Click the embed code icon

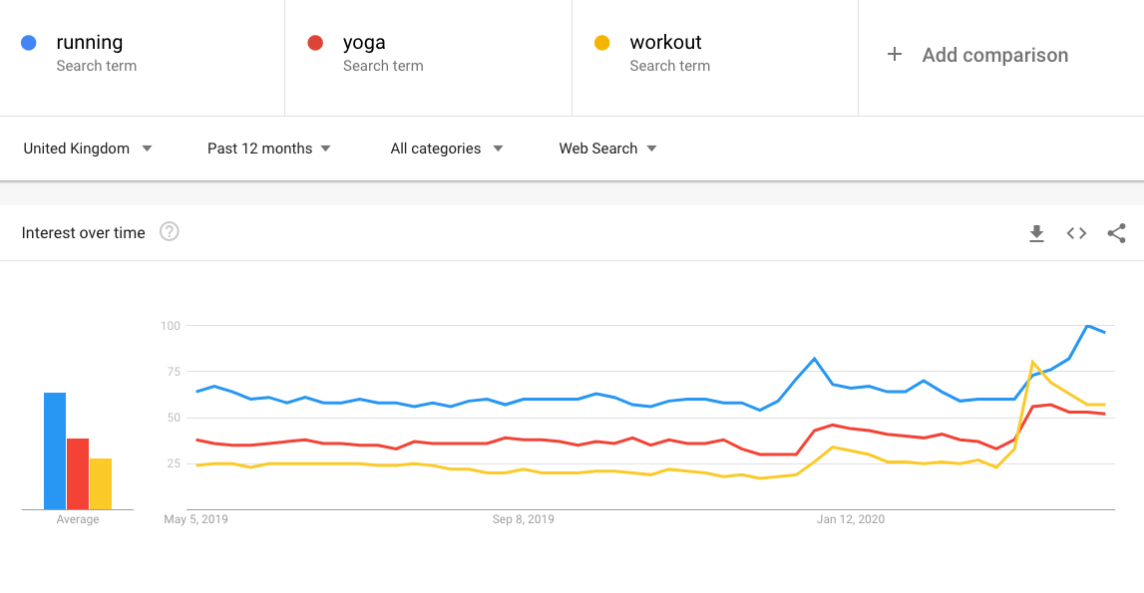tap(1076, 233)
